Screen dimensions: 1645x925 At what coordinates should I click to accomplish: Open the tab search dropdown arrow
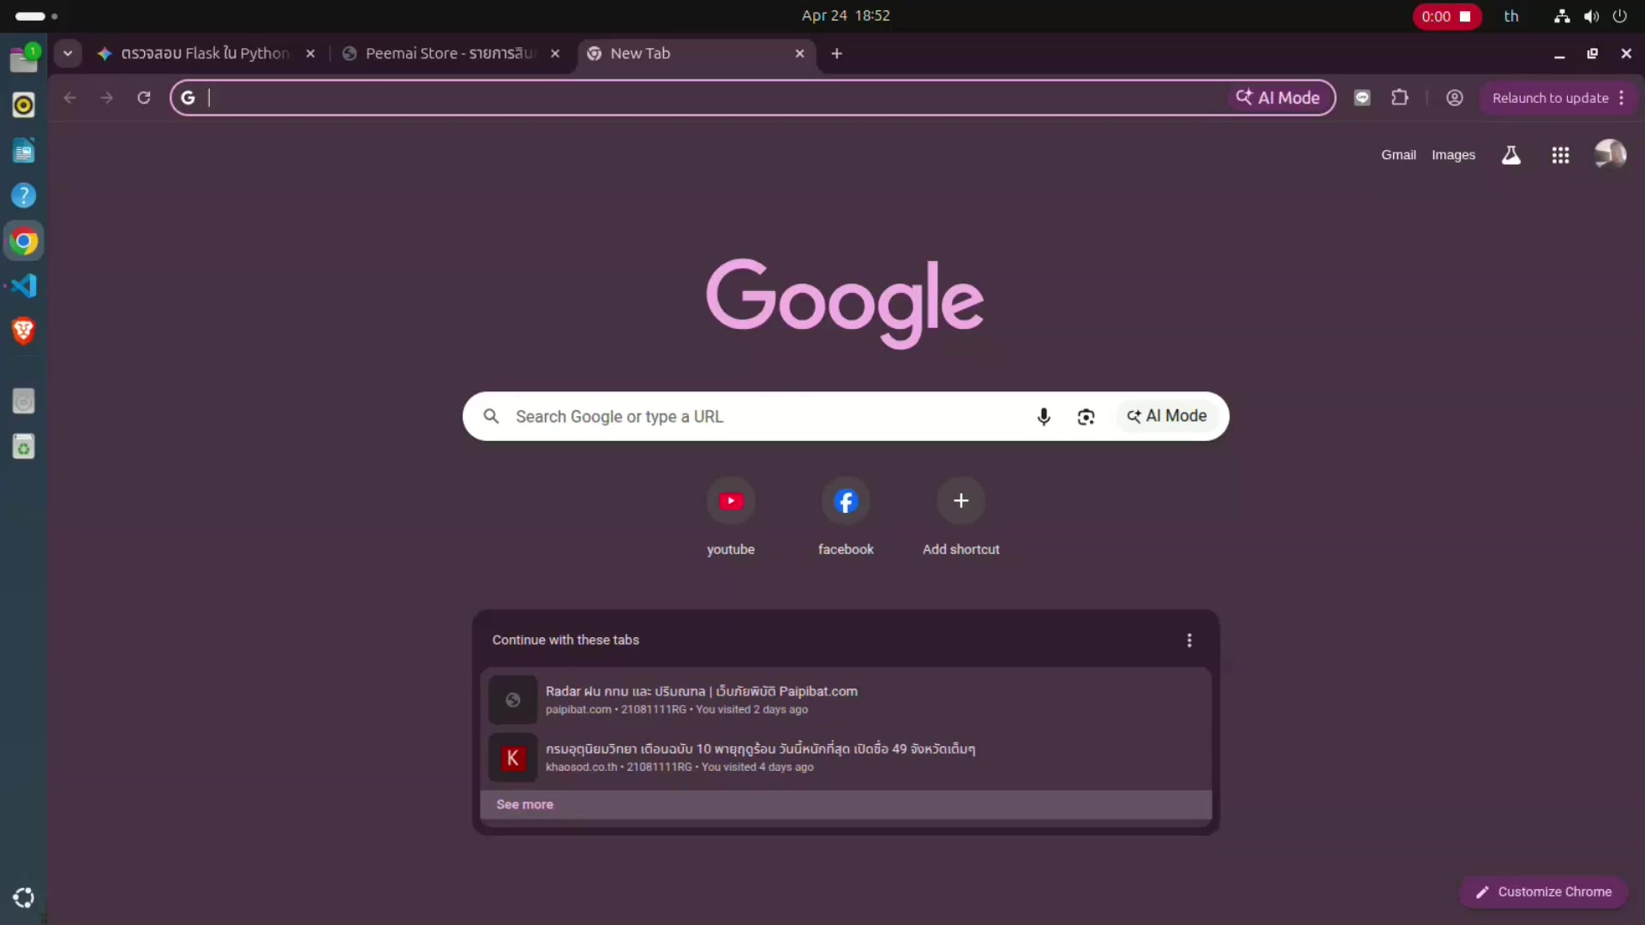(x=67, y=53)
